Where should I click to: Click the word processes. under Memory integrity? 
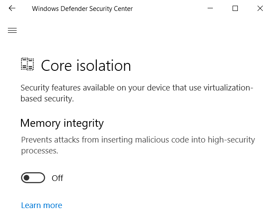40,151
